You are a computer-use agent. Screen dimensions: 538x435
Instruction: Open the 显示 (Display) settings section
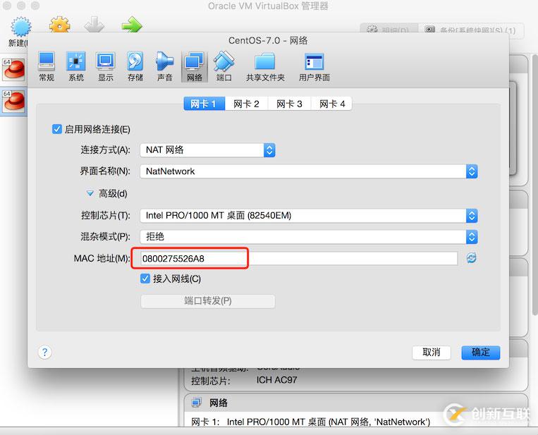pos(105,66)
